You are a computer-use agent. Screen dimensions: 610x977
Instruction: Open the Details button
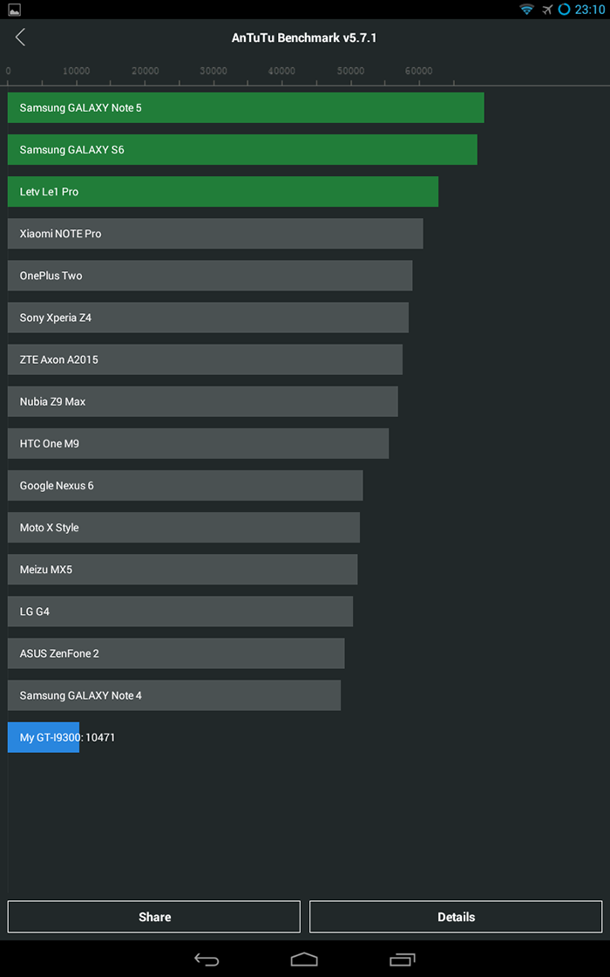[456, 917]
